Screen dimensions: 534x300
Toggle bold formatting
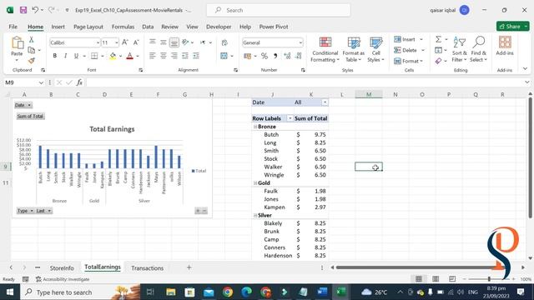coord(54,56)
